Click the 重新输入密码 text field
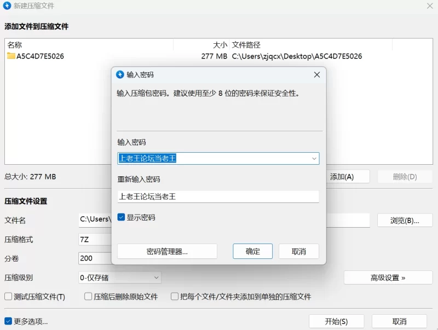 [218, 196]
